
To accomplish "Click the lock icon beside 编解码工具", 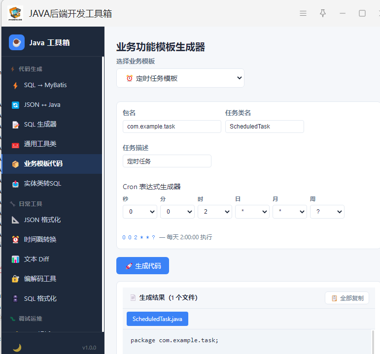I will point(15,279).
